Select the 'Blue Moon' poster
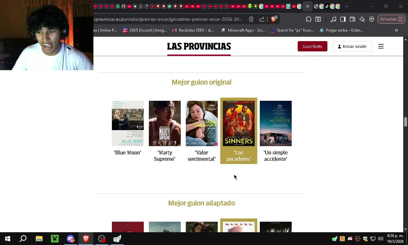Screen dimensions: 408x245 (128, 123)
